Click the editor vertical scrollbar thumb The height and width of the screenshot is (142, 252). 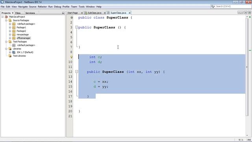(247, 67)
